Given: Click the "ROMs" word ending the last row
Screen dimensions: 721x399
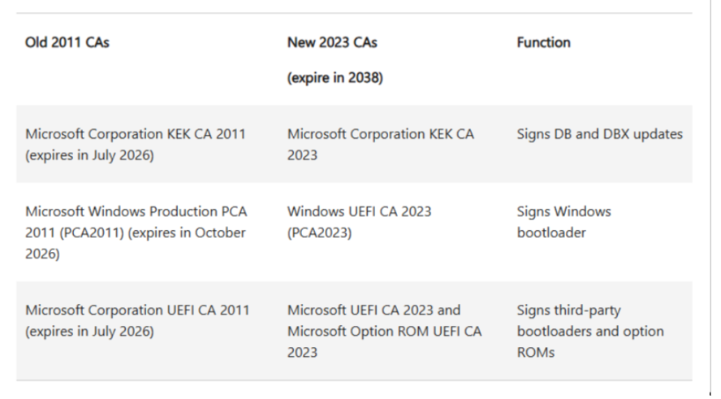Looking at the screenshot, I should (x=534, y=352).
